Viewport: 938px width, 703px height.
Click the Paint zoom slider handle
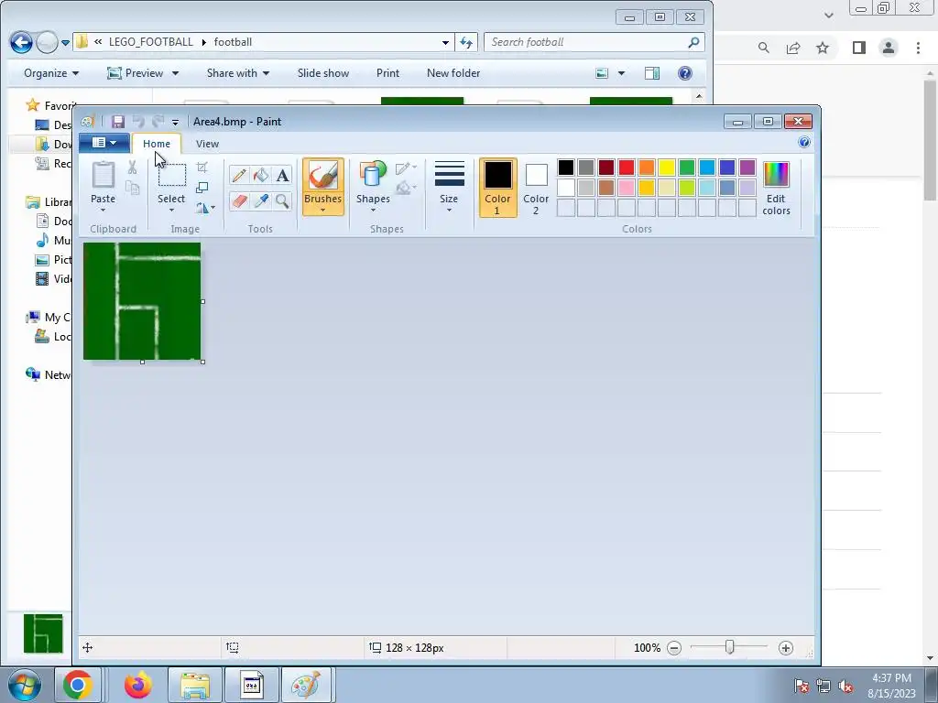pyautogui.click(x=730, y=647)
